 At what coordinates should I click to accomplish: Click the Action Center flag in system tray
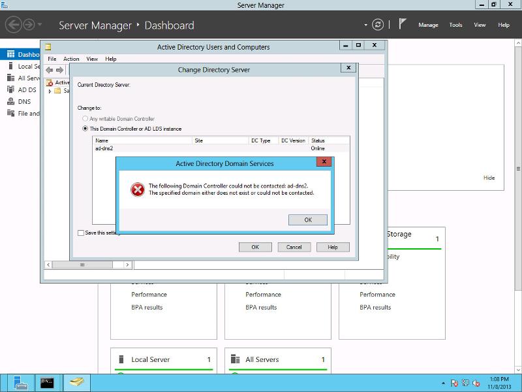(x=454, y=384)
